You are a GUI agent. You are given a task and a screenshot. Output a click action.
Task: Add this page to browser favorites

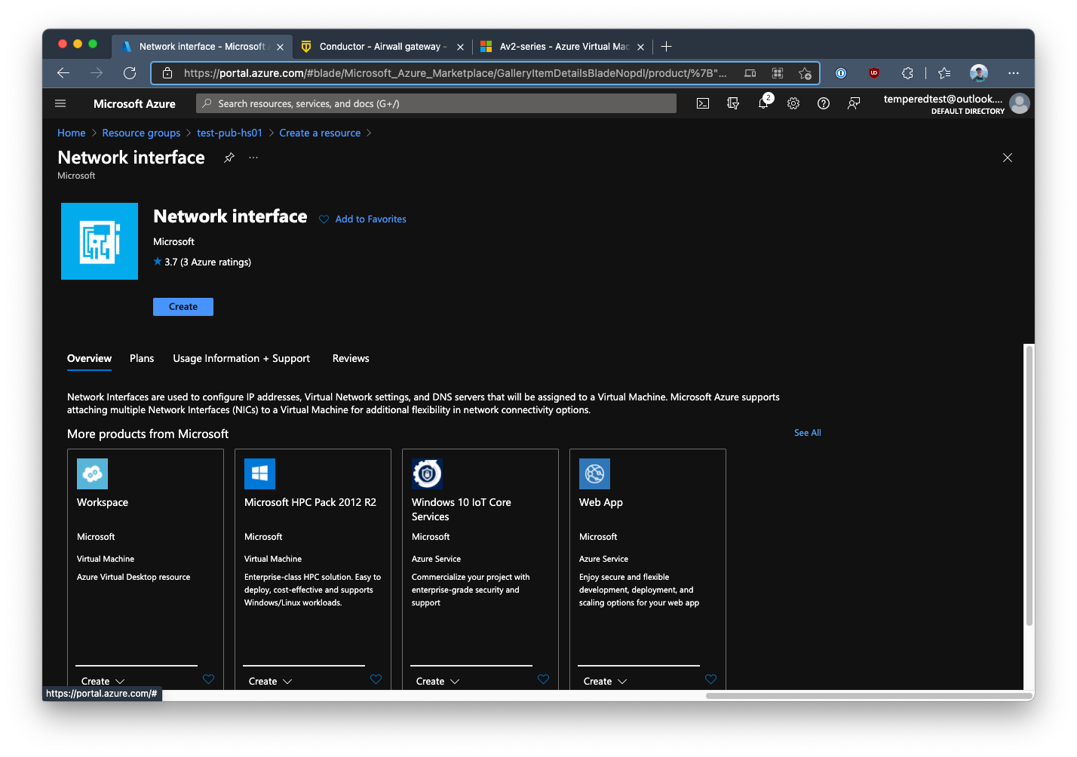click(x=805, y=73)
